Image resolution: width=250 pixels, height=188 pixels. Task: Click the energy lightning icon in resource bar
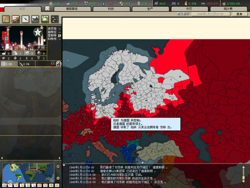[51, 3]
